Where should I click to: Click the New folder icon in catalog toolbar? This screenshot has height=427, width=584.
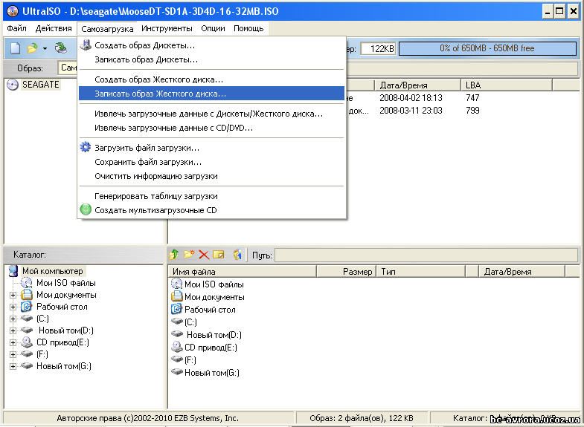[189, 255]
